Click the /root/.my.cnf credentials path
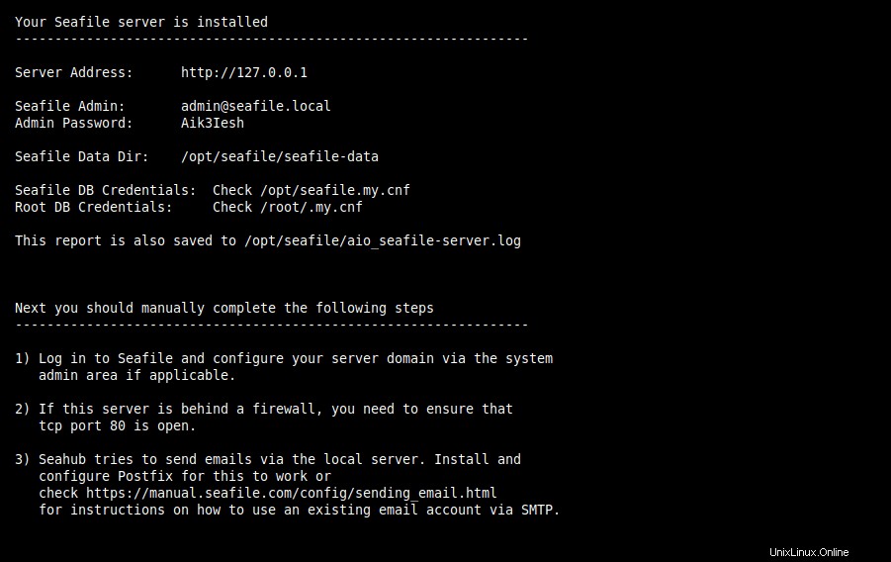The height and width of the screenshot is (562, 891). point(311,207)
